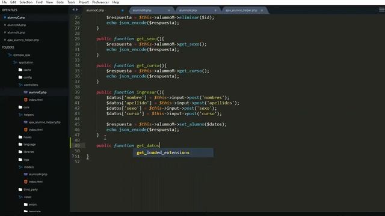Open alumnoM.php in models folder
Viewport: 385px width, 216px height.
click(x=38, y=175)
